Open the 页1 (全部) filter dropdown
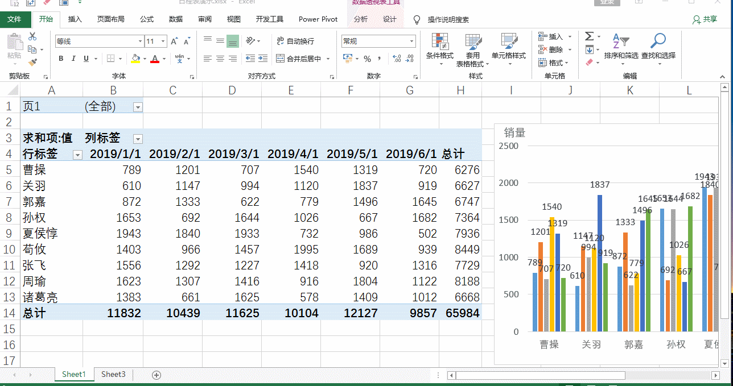The image size is (733, 386). point(137,107)
